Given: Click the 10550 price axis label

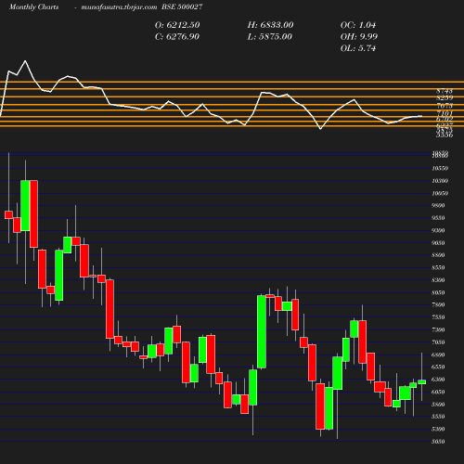Looking at the screenshot, I should click(x=440, y=169).
